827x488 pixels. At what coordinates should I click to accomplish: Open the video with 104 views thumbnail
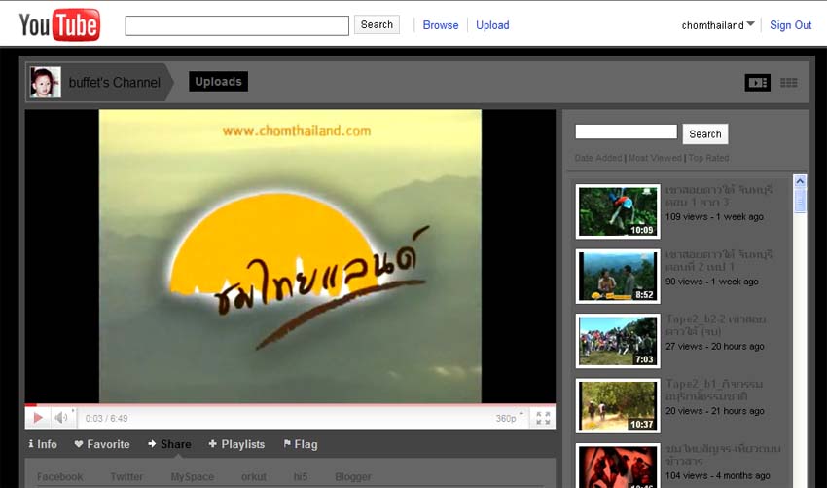pos(618,467)
